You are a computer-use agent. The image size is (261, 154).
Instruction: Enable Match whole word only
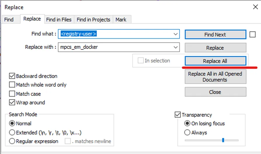click(12, 85)
